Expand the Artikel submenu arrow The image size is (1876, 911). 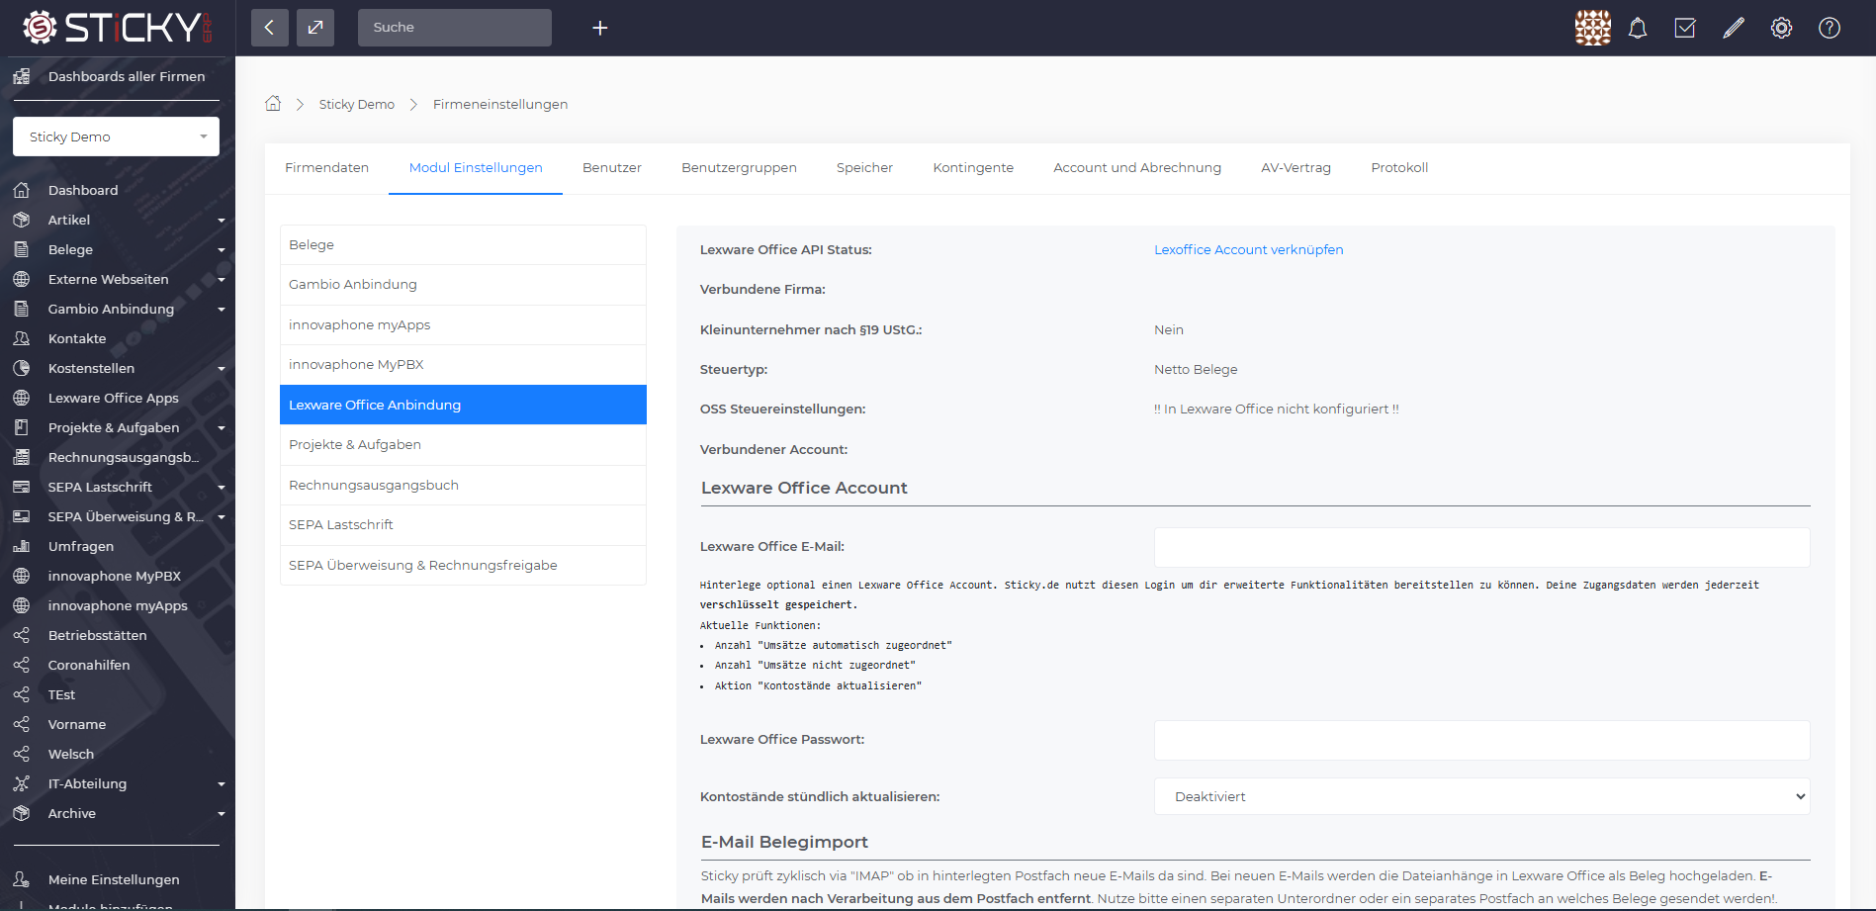click(x=222, y=221)
